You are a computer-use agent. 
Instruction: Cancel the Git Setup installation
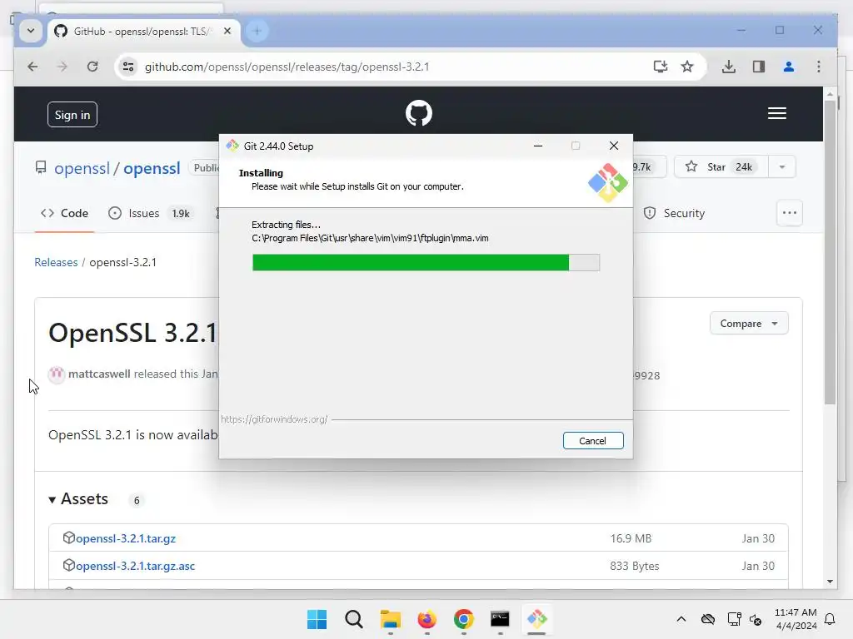coord(593,441)
